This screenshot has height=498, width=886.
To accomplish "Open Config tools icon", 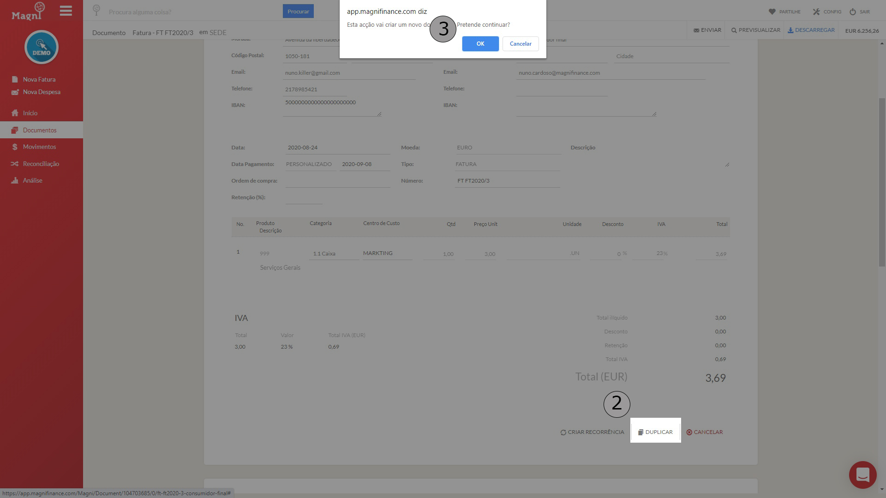I will pos(816,12).
